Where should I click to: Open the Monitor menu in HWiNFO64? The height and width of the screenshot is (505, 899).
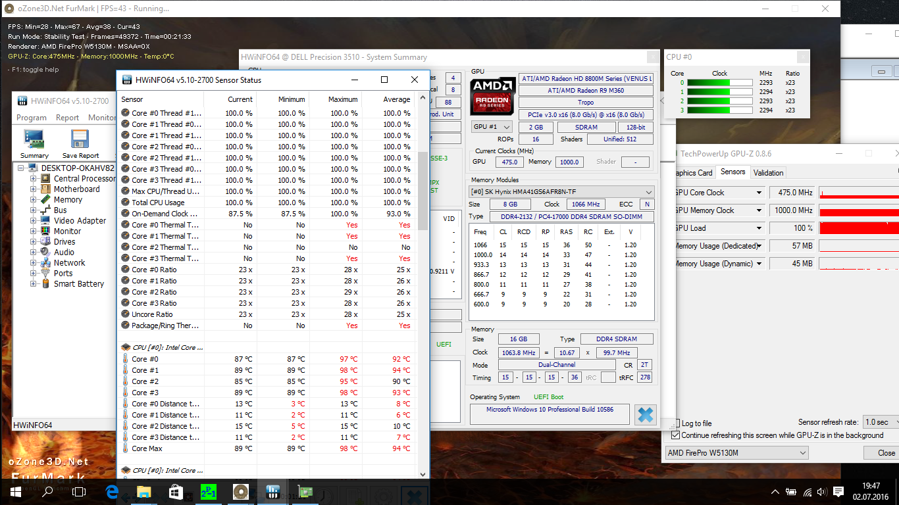pyautogui.click(x=102, y=118)
